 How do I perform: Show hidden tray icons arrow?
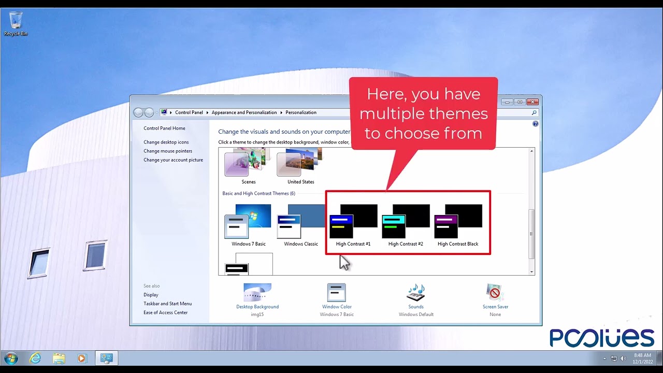[x=604, y=358]
